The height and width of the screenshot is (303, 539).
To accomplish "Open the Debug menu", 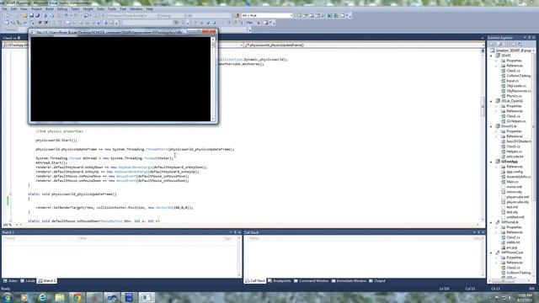I will click(62, 9).
